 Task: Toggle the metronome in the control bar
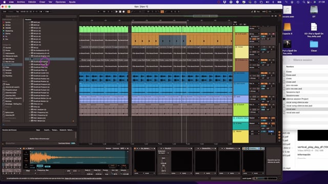tap(40, 12)
